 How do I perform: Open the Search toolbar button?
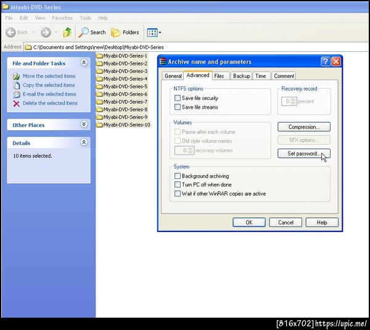point(92,32)
